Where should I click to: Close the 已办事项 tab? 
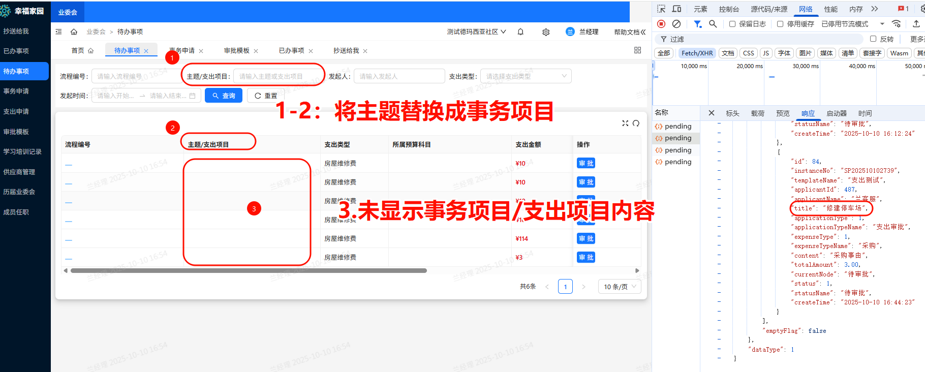pyautogui.click(x=311, y=51)
